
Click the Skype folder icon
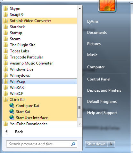[5, 8]
